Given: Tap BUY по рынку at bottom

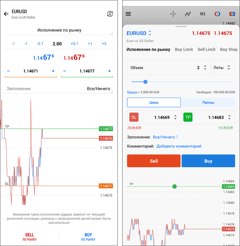Looking at the screenshot, I should point(88,237).
